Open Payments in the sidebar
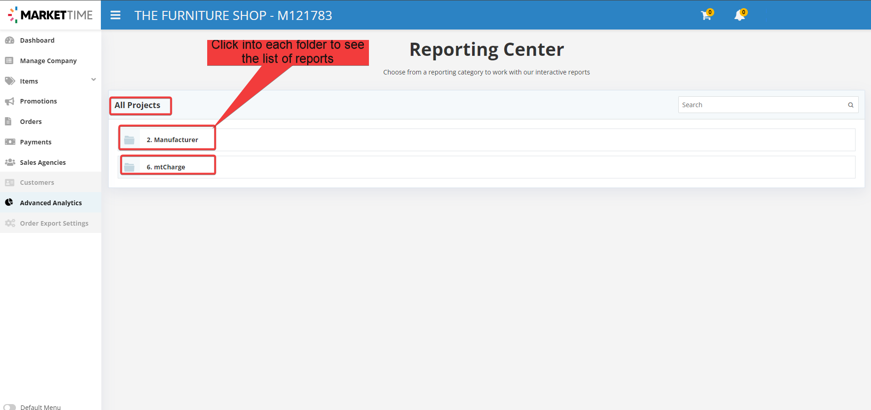The image size is (871, 410). tap(35, 142)
